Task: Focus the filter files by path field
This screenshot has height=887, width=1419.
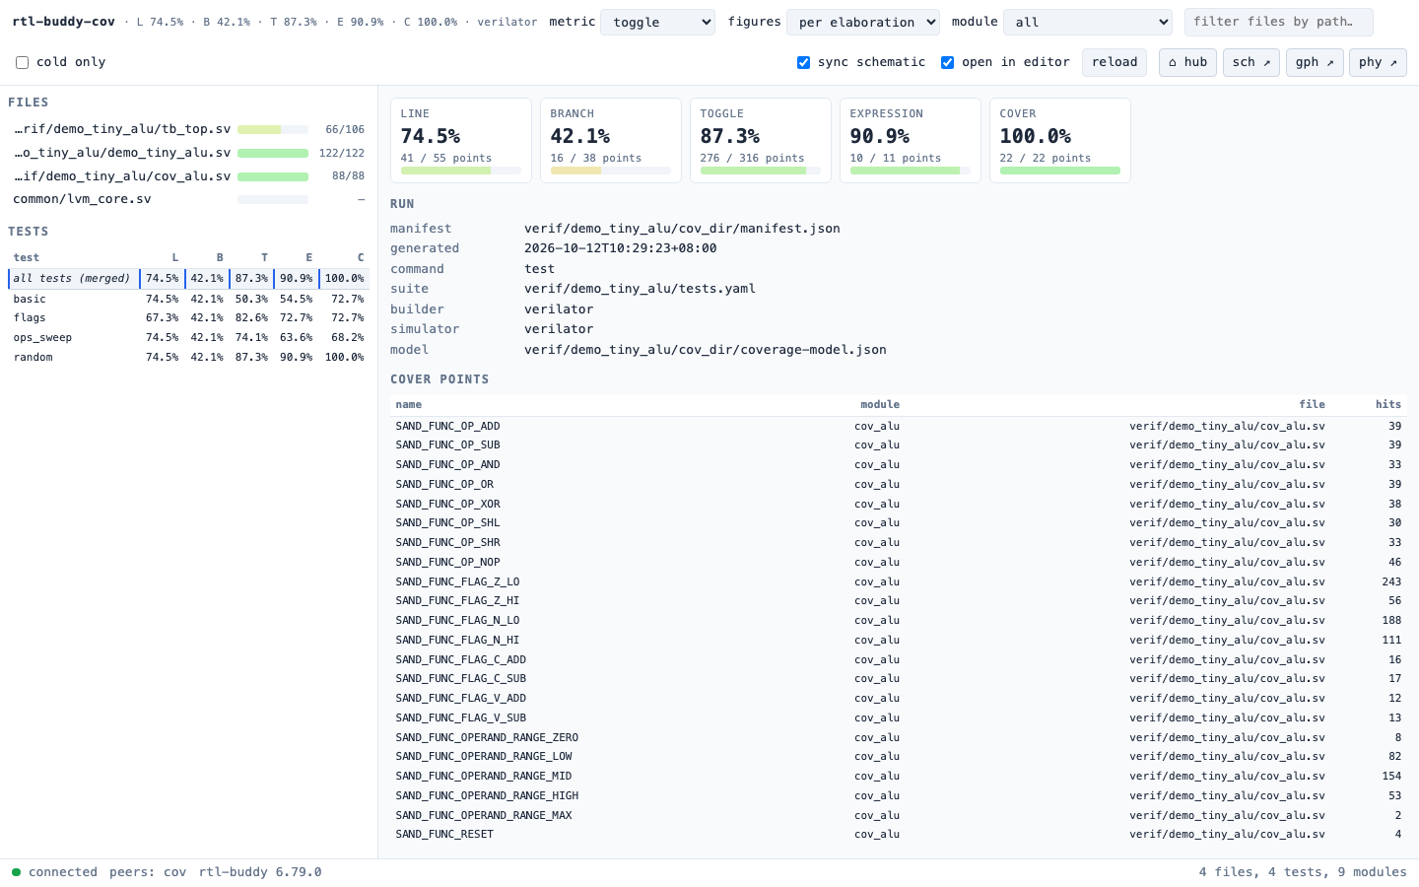Action: 1278,22
